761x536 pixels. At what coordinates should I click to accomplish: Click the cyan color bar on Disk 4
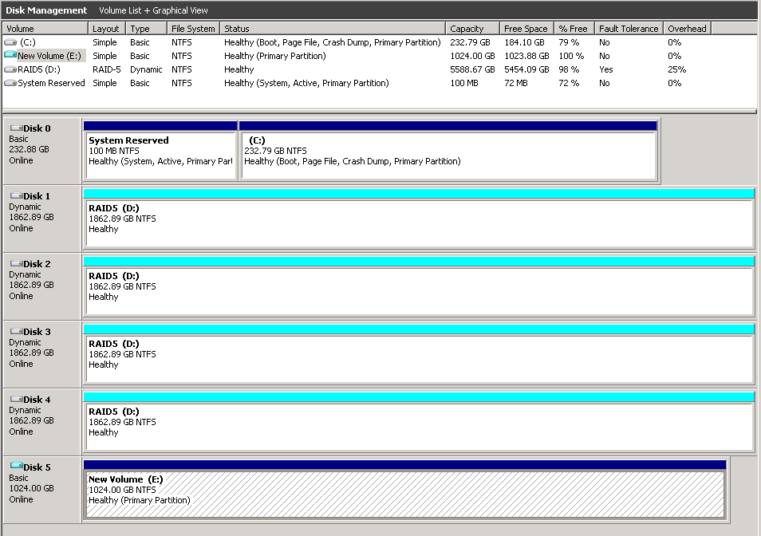click(x=419, y=396)
